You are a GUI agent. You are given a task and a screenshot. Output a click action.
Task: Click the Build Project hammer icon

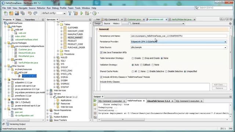(x=70, y=13)
